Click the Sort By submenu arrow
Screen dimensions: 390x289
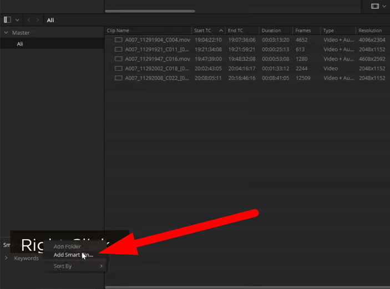pyautogui.click(x=101, y=266)
